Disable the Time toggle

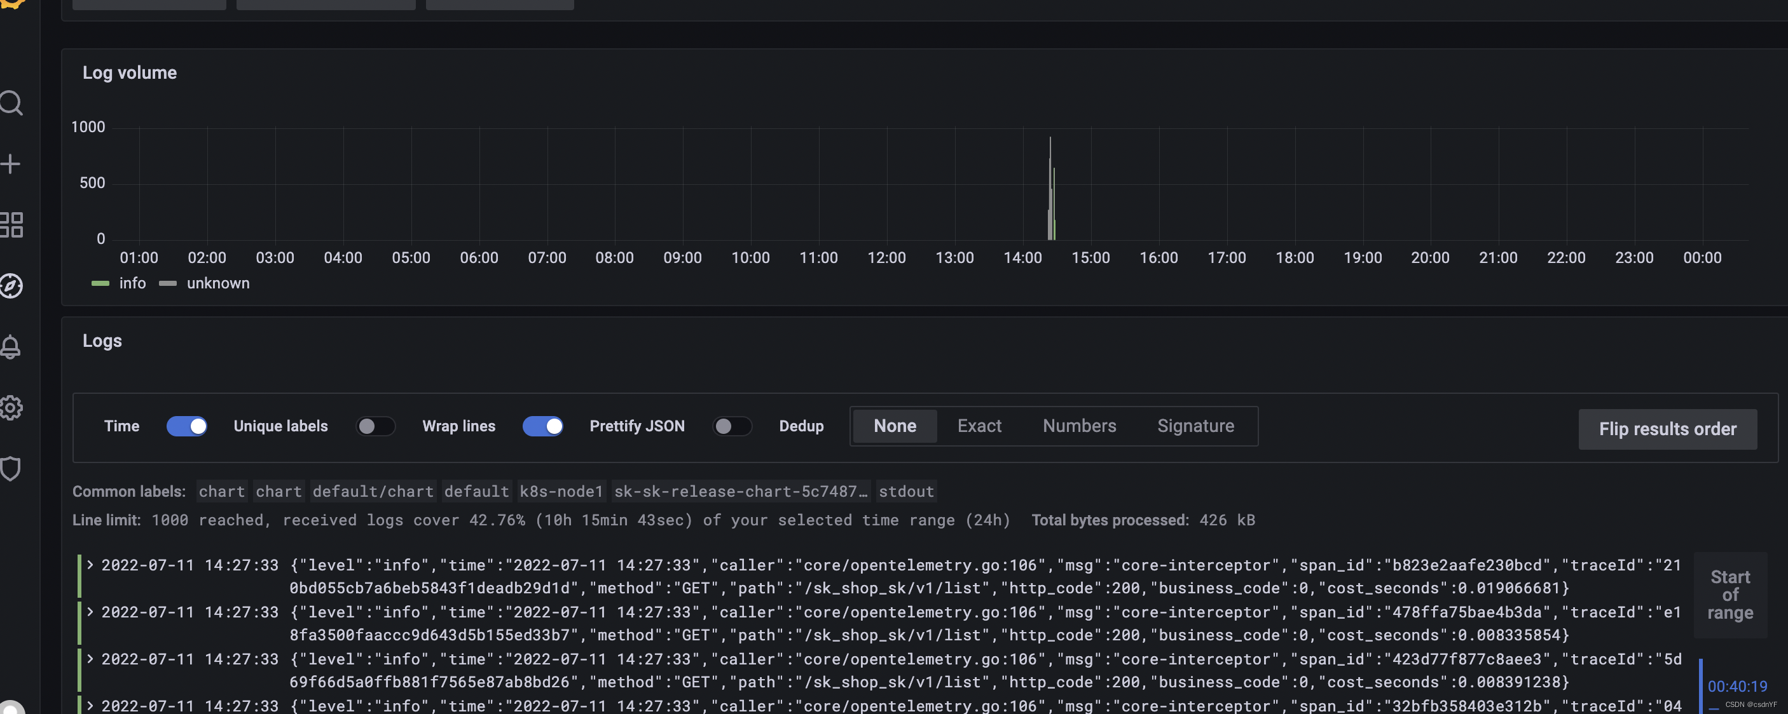pos(187,426)
